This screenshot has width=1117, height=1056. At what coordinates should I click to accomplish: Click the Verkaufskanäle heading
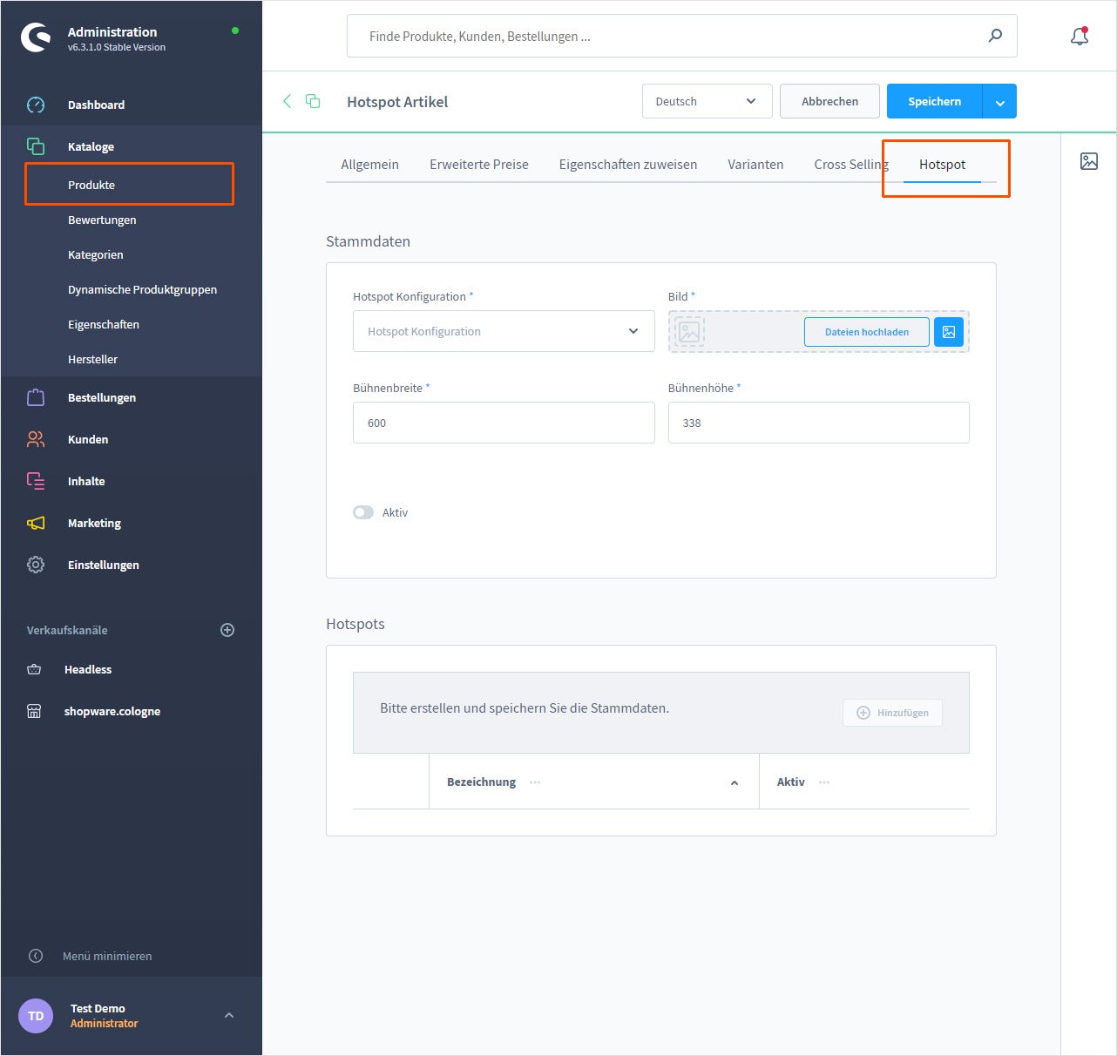67,630
